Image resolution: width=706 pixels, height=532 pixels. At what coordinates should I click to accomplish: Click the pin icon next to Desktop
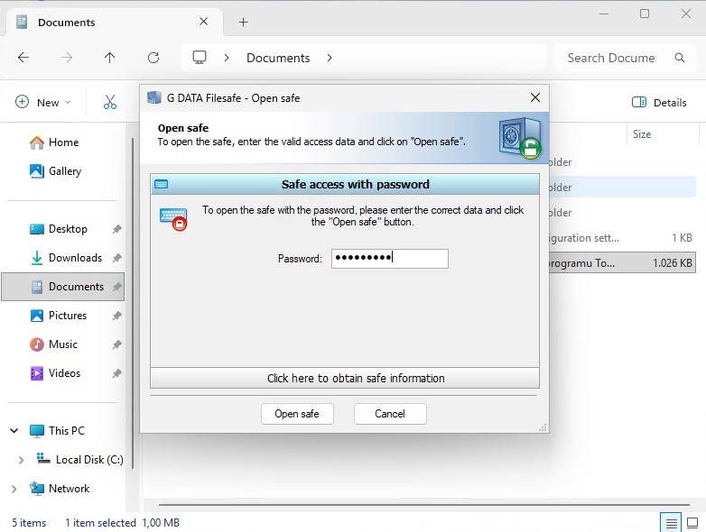117,229
